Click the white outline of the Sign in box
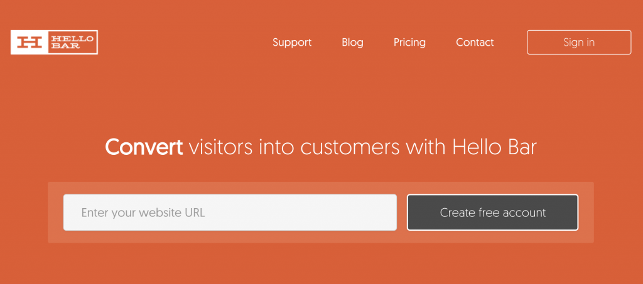 coord(578,31)
